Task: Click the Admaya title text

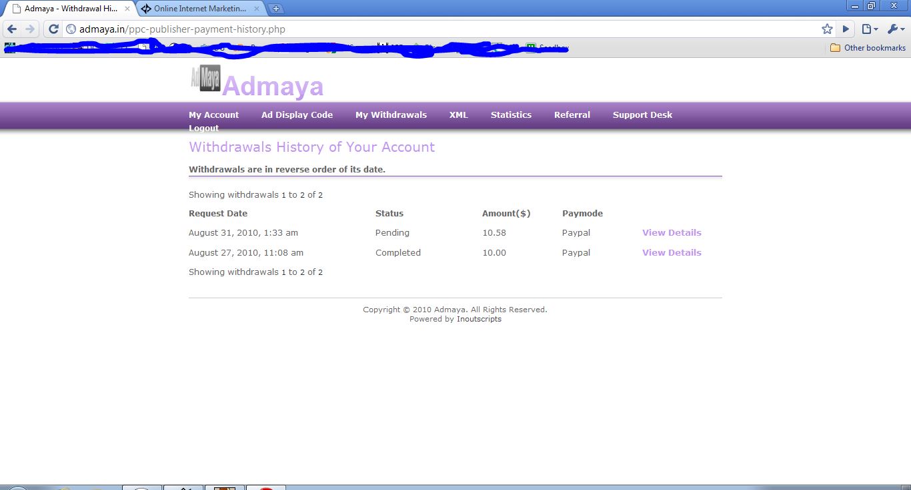Action: pyautogui.click(x=273, y=87)
